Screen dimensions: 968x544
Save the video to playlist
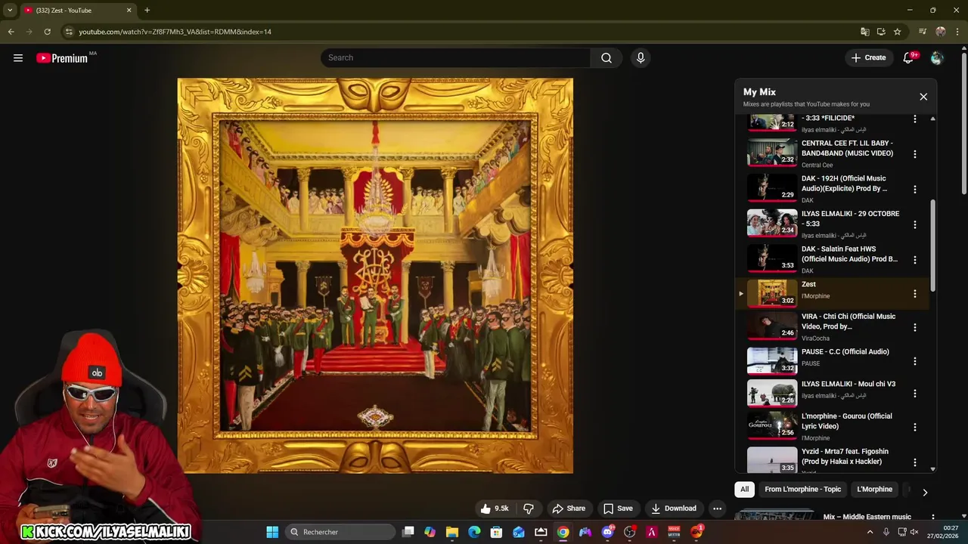(x=618, y=508)
